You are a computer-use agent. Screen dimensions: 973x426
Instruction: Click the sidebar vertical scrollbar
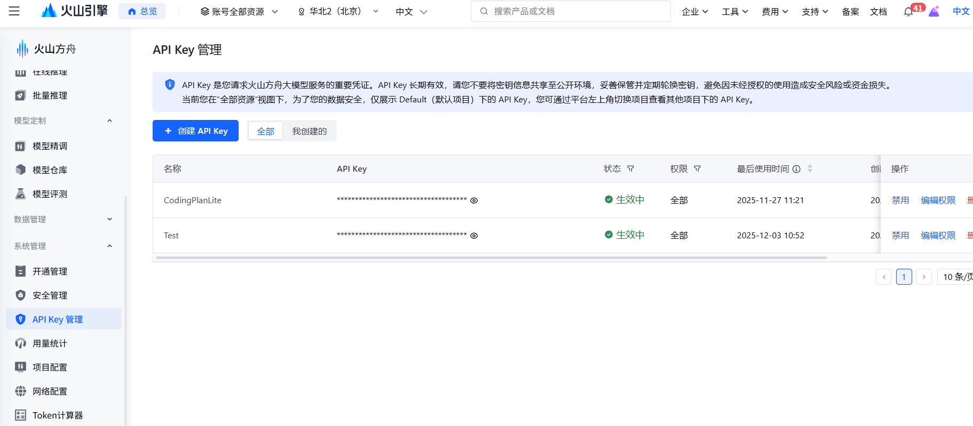coord(125,311)
